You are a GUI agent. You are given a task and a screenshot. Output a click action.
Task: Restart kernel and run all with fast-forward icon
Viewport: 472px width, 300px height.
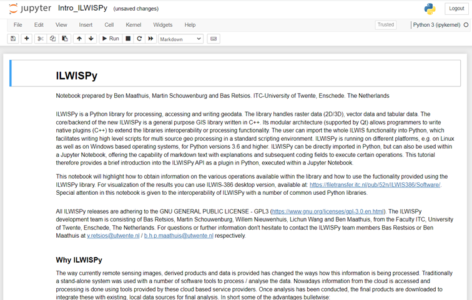(151, 39)
